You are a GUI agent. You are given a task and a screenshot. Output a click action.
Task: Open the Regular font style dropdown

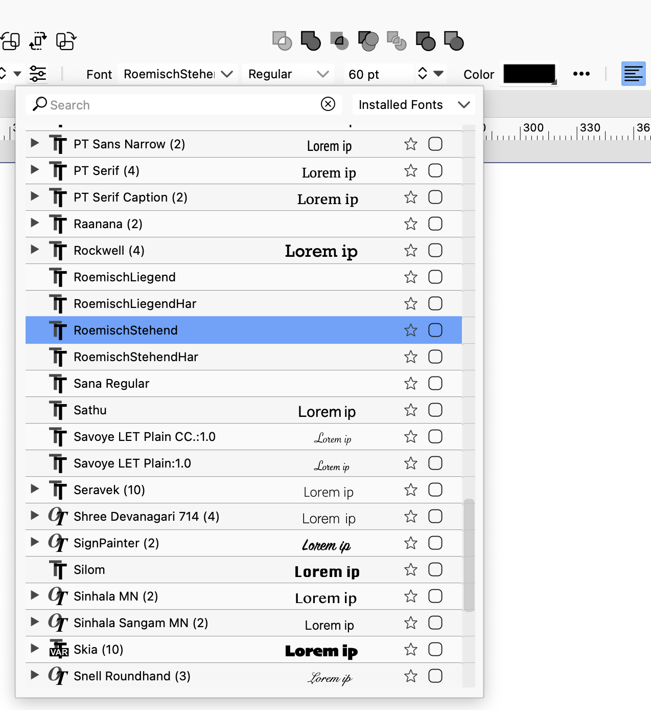point(288,74)
